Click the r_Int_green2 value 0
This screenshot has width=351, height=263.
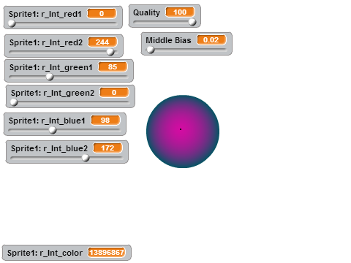(x=114, y=93)
